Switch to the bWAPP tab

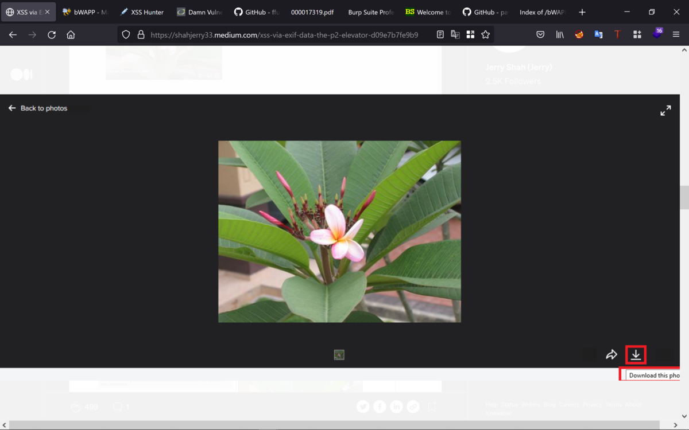pyautogui.click(x=85, y=12)
